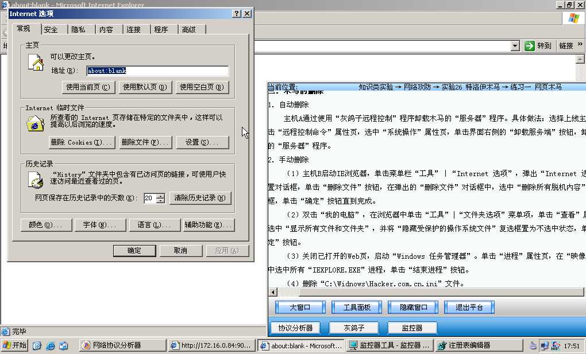Image resolution: width=586 pixels, height=354 pixels.
Task: Click 使用默认页 button
Action: click(145, 87)
